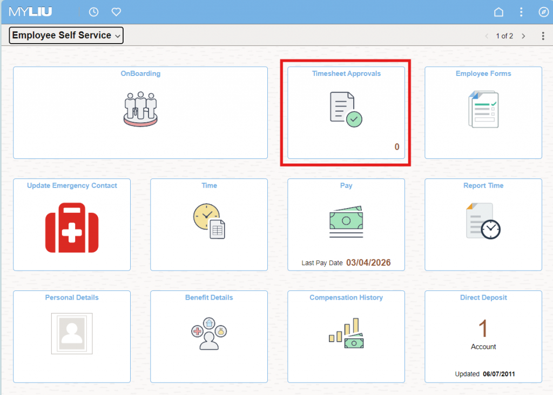This screenshot has width=553, height=395.
Task: Open the Direct Deposit account tile
Action: (x=483, y=336)
